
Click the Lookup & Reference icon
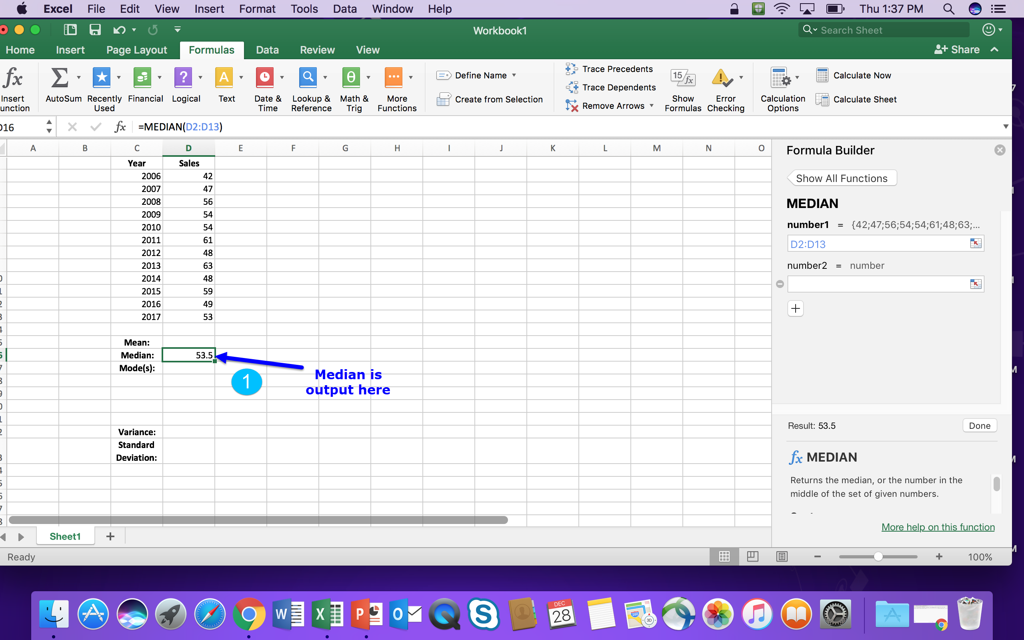[308, 78]
